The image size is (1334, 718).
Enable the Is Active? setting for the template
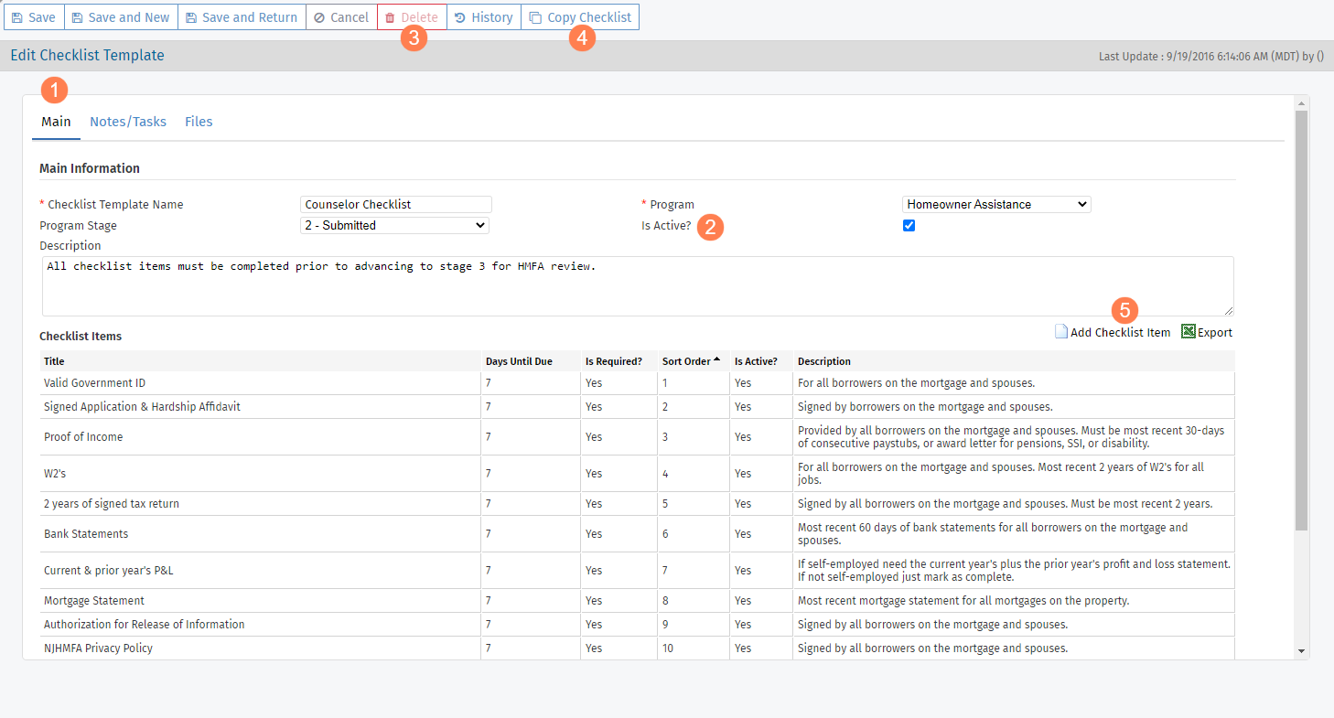coord(909,225)
